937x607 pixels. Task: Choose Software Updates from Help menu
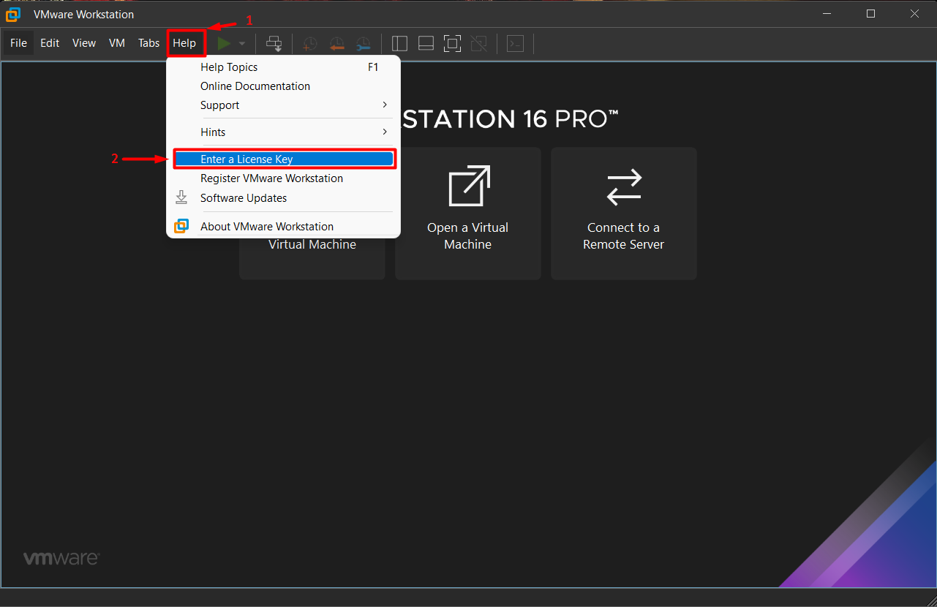(x=244, y=198)
